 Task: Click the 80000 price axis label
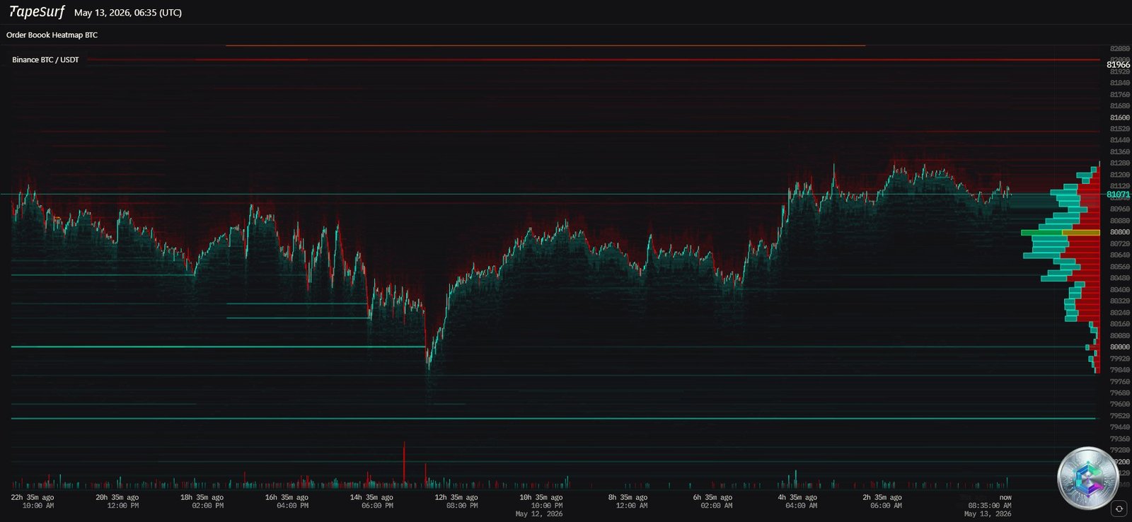pyautogui.click(x=1120, y=347)
